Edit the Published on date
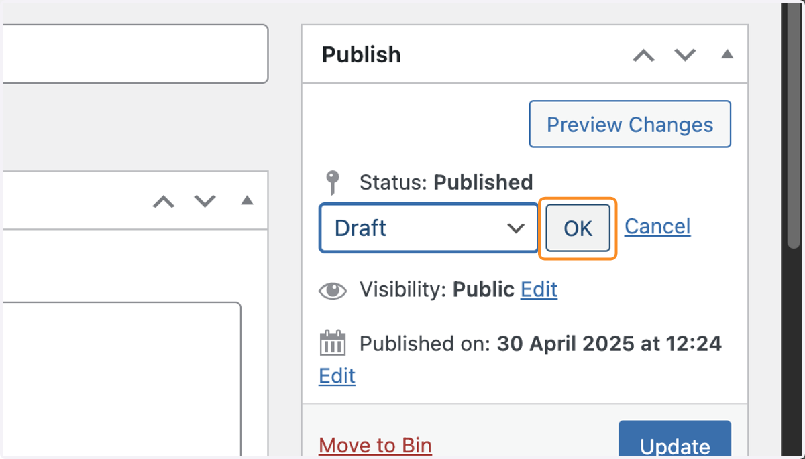The width and height of the screenshot is (805, 459). tap(337, 375)
